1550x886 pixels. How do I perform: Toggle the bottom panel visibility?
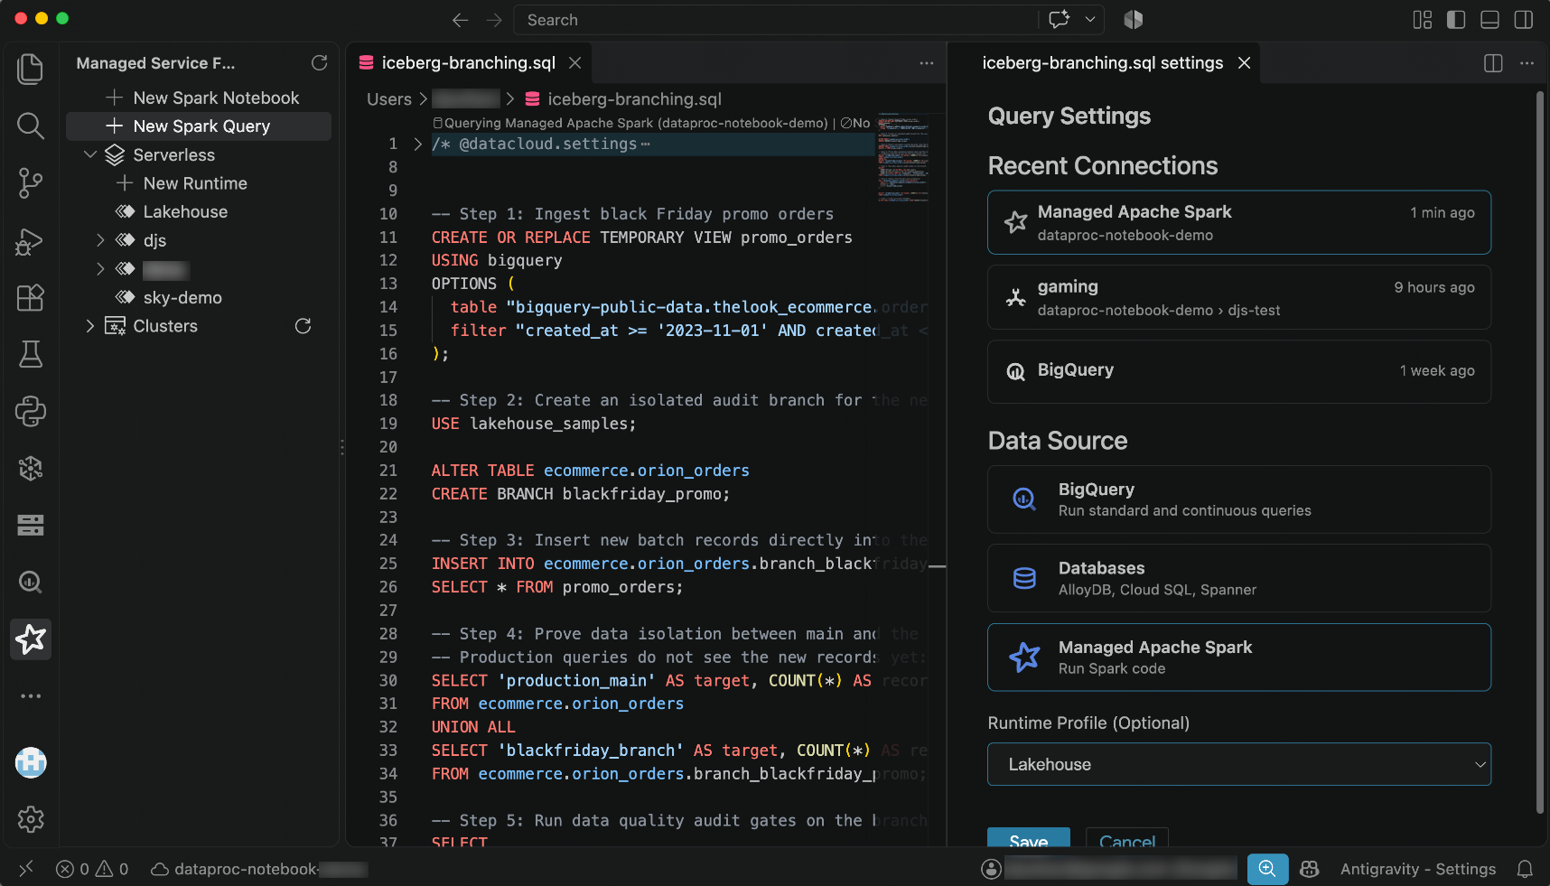1489,20
